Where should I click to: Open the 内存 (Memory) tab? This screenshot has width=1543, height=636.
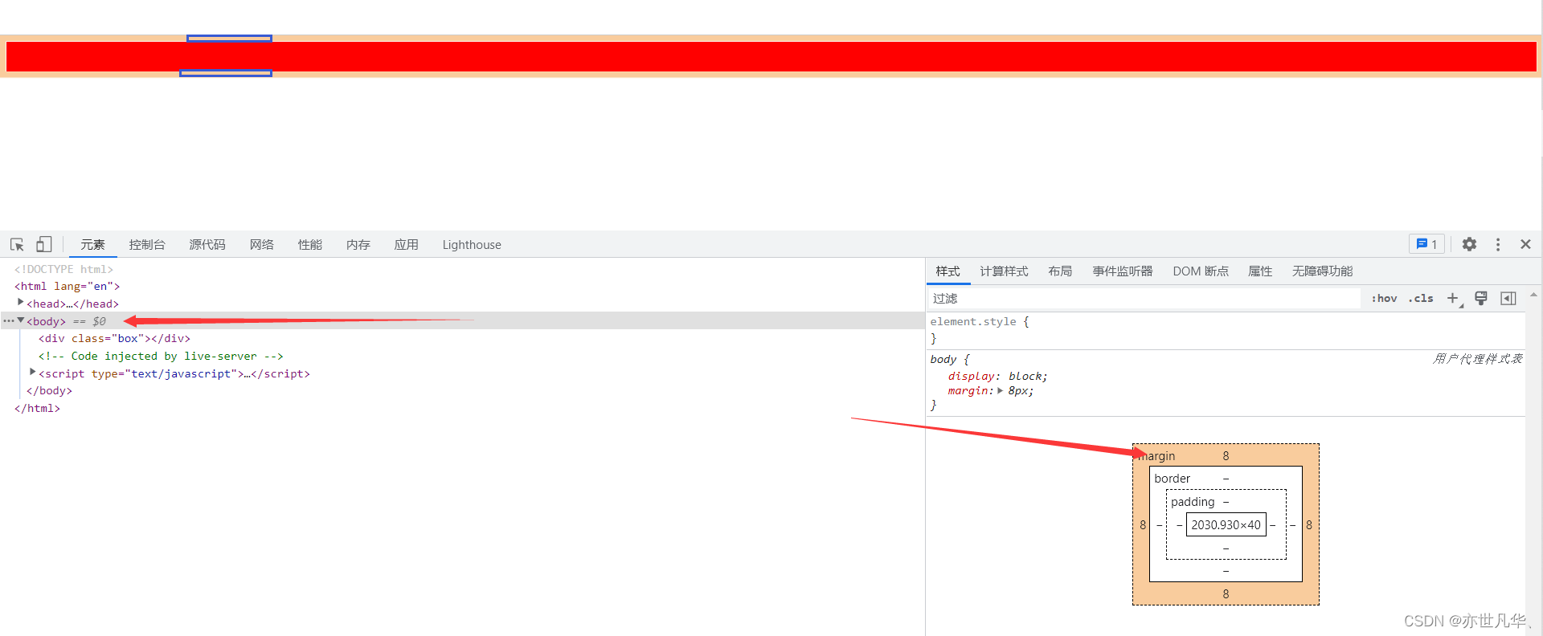(358, 245)
